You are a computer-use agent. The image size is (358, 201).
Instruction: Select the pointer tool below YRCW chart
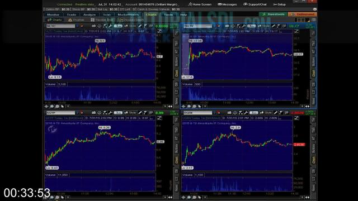pos(200,107)
